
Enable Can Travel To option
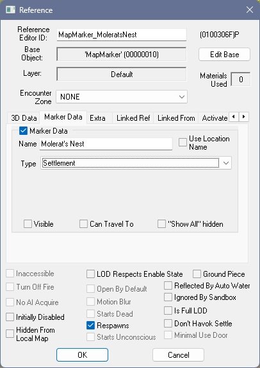click(x=83, y=224)
